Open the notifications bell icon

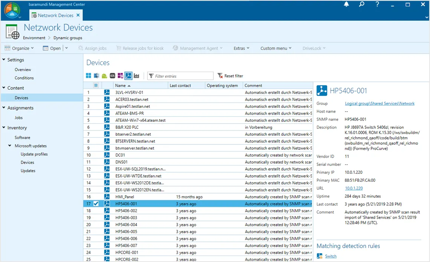(x=346, y=5)
